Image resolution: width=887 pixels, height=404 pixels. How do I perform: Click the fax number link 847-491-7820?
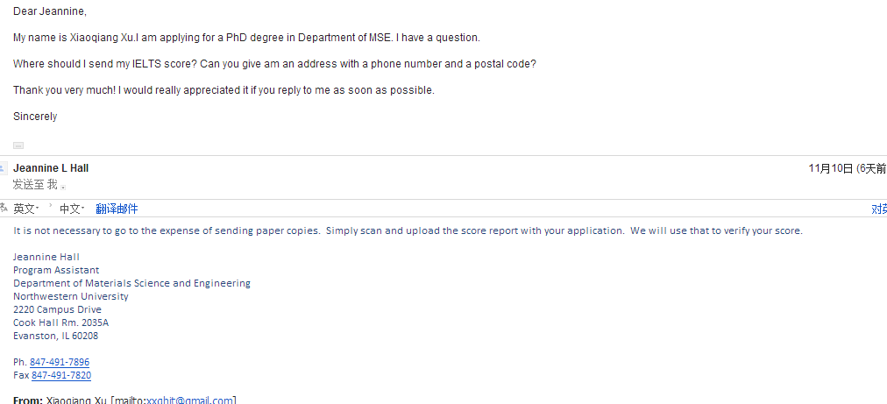coord(61,375)
